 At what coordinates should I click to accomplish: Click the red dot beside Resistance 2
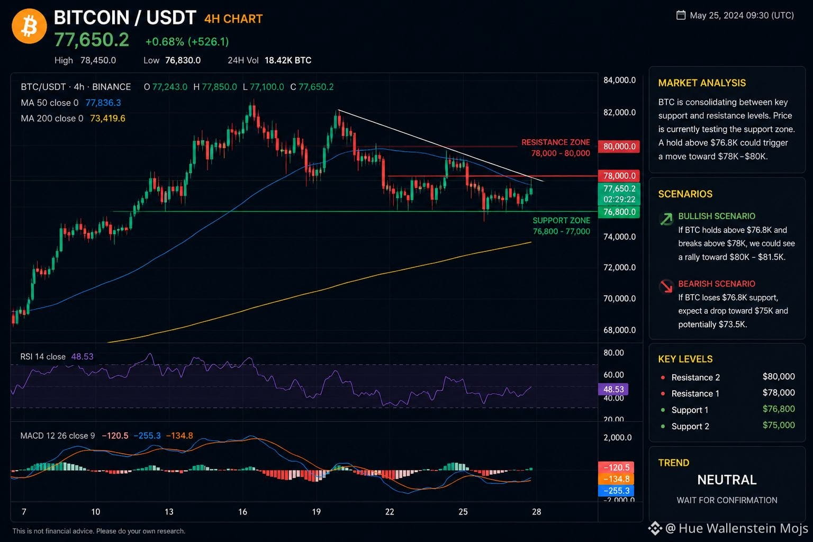663,377
